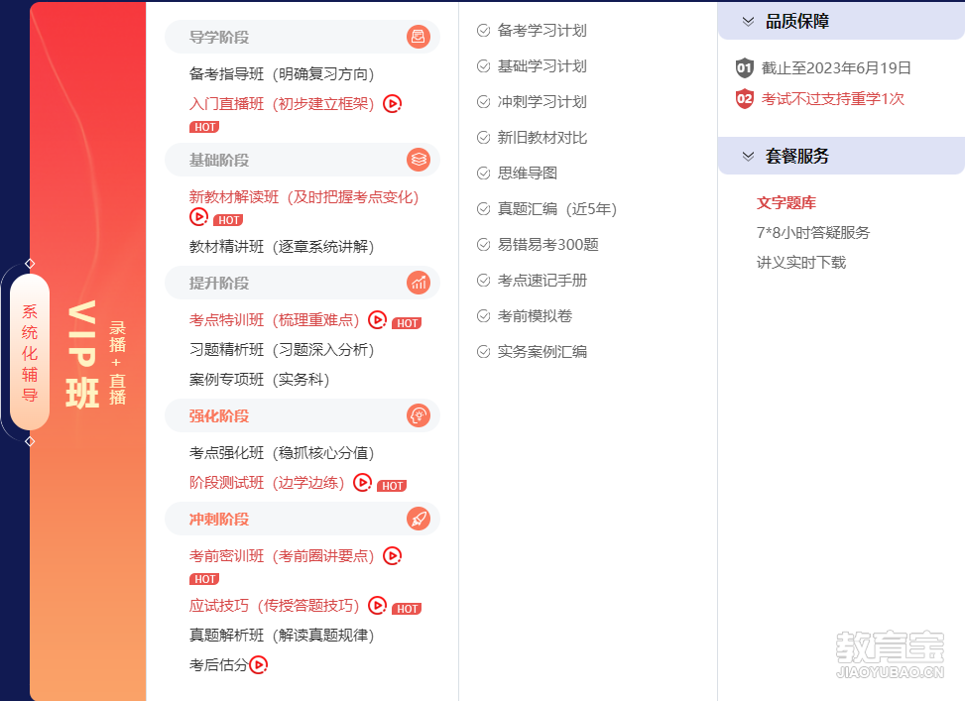This screenshot has height=701, width=965.
Task: Select the 系统化辅导 side tab
Action: (30, 352)
